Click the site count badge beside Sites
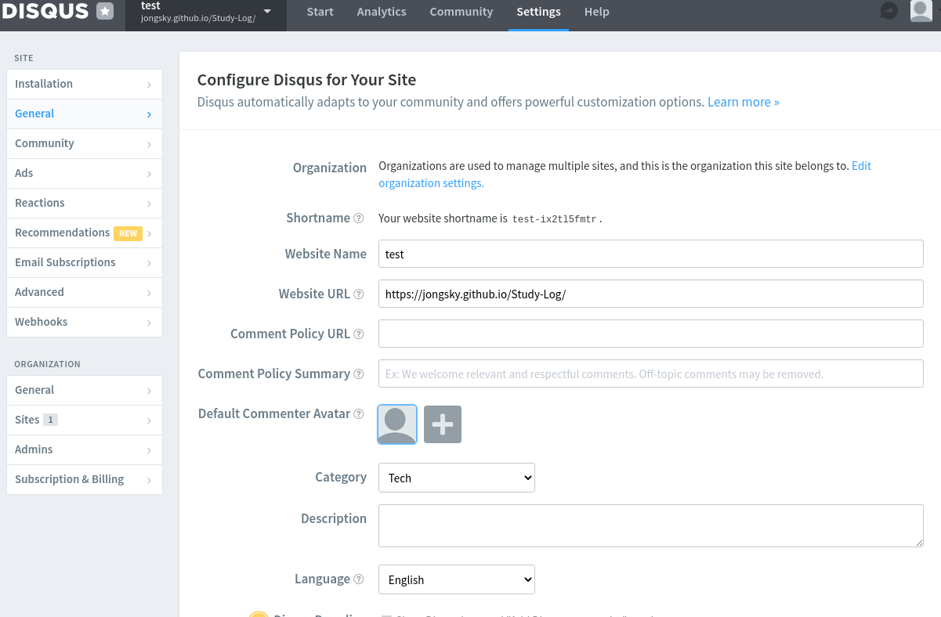Viewport: 941px width, 617px height. click(50, 420)
